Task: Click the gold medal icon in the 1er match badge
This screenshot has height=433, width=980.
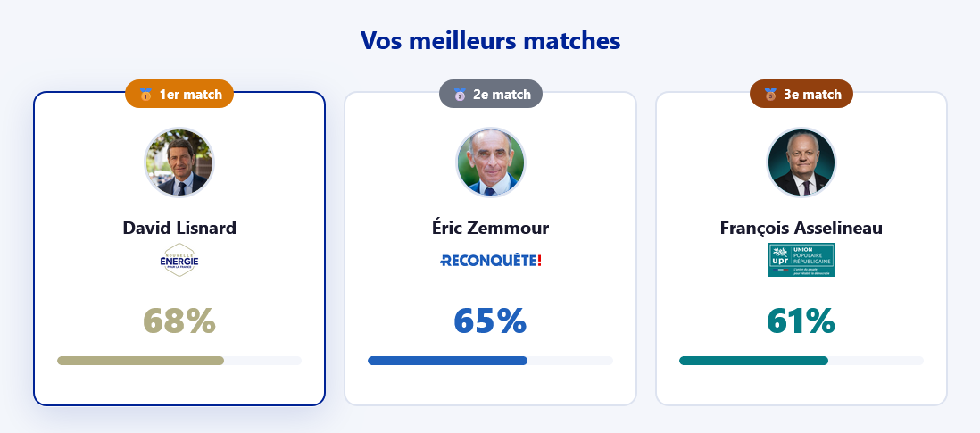Action: tap(145, 95)
